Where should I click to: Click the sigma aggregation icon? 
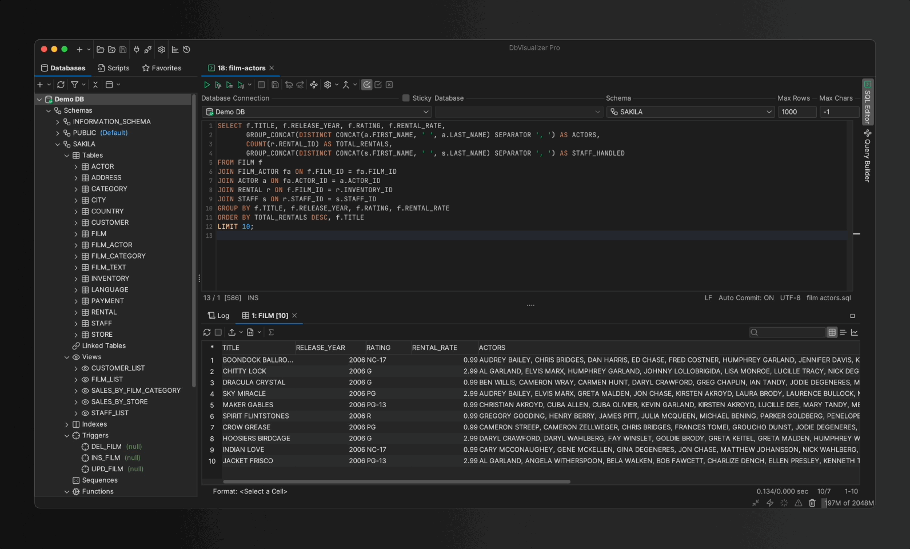271,332
